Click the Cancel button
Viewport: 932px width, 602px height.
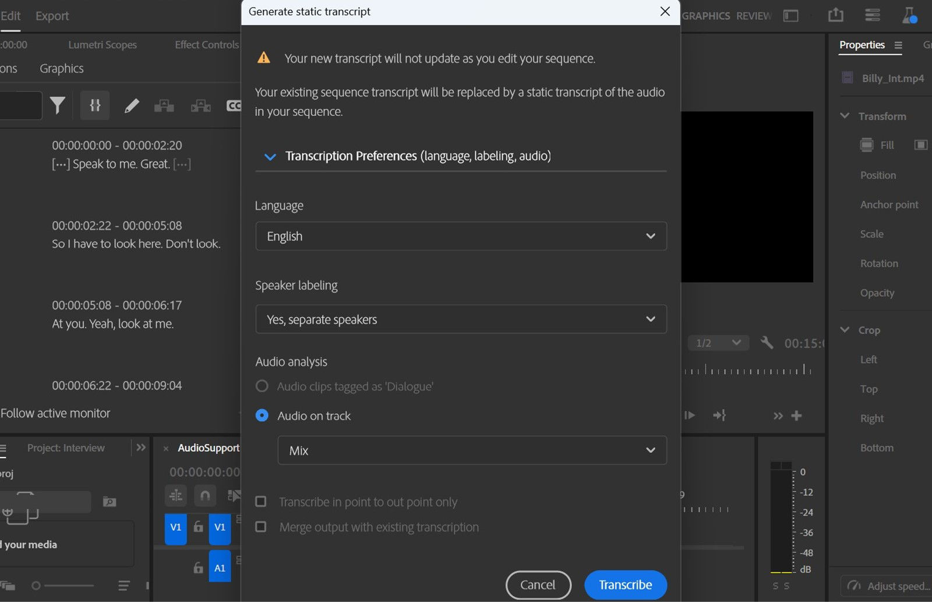click(538, 585)
